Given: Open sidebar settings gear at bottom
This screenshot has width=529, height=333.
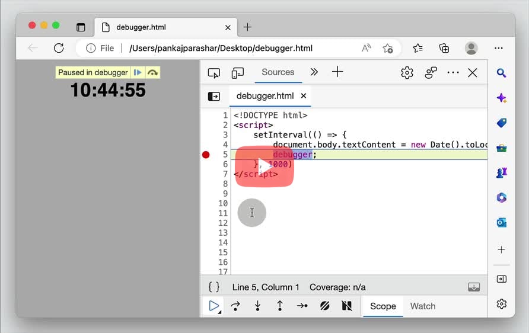Looking at the screenshot, I should point(501,304).
